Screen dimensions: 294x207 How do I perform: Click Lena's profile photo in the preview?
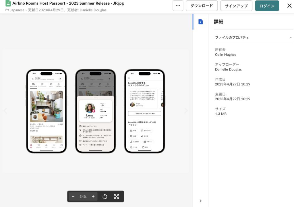tap(90, 108)
